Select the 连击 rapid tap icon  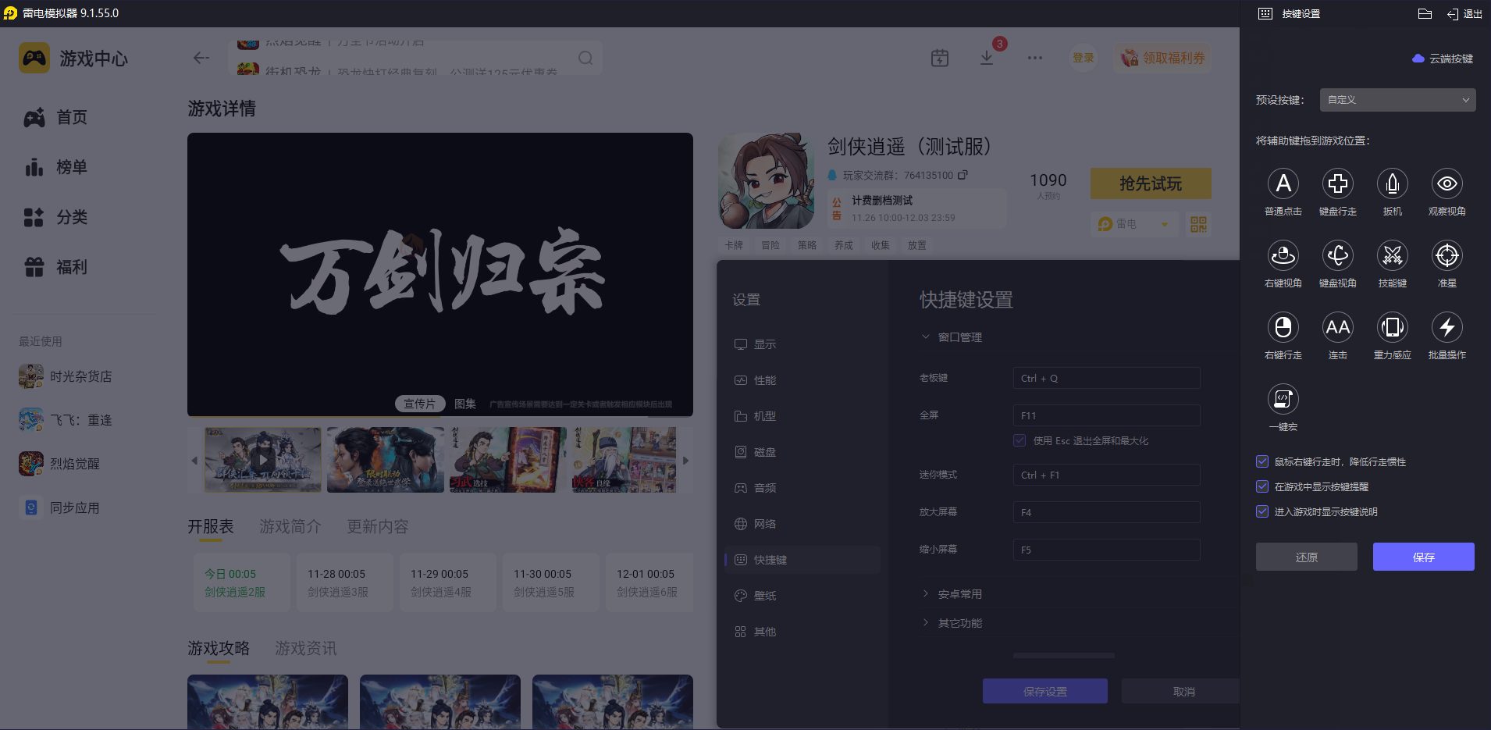tap(1337, 328)
